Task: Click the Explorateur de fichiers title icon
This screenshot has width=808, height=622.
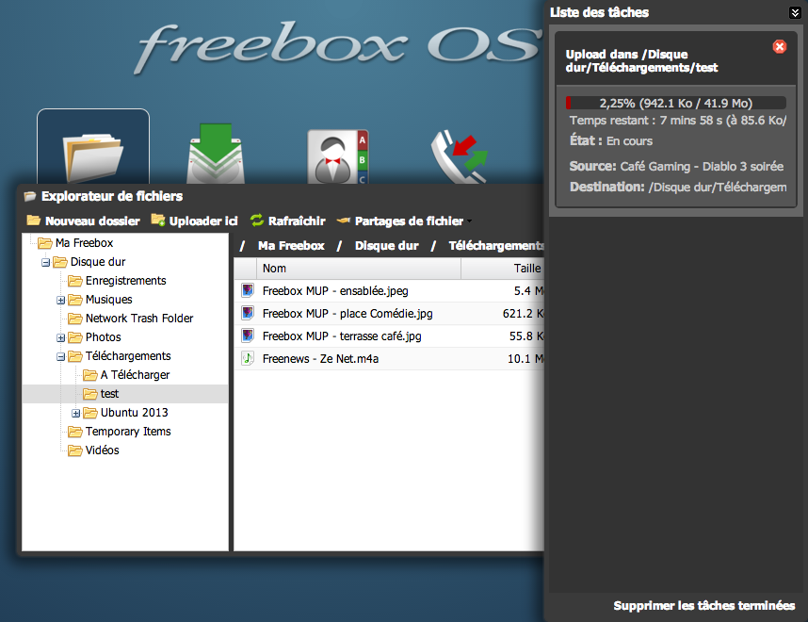Action: pos(30,196)
